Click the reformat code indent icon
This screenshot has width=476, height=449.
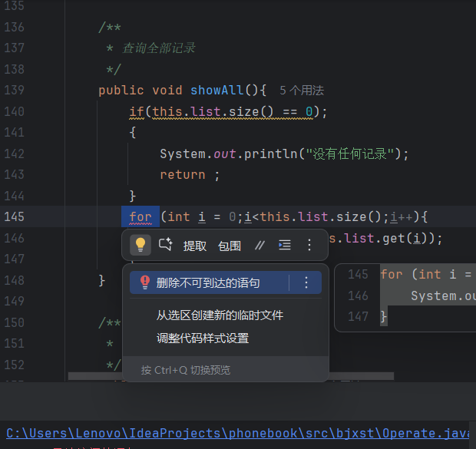click(x=285, y=245)
